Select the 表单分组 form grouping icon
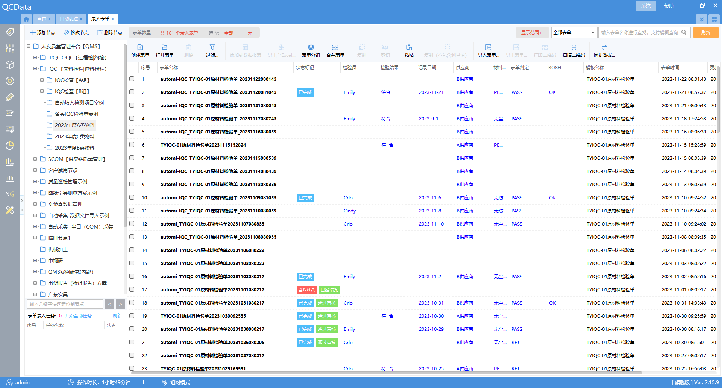Viewport: 722px width, 388px height. (x=311, y=47)
